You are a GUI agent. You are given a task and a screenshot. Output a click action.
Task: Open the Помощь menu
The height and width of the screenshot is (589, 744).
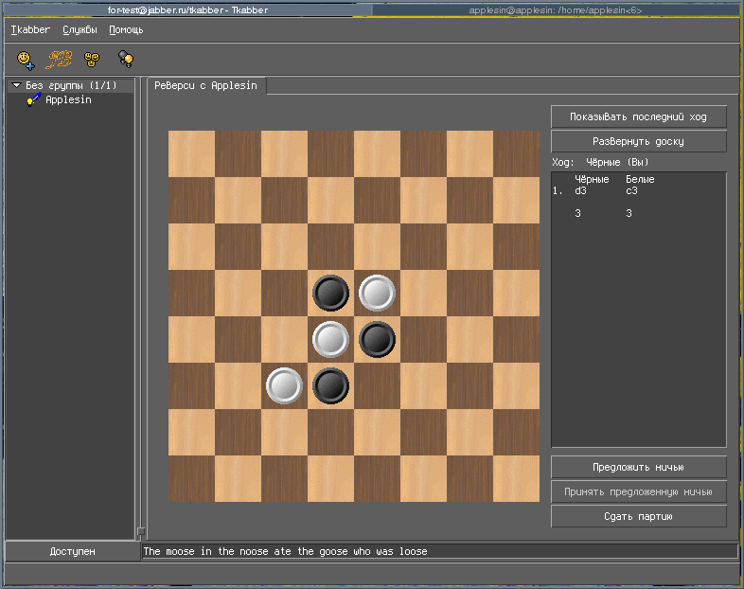click(x=126, y=29)
